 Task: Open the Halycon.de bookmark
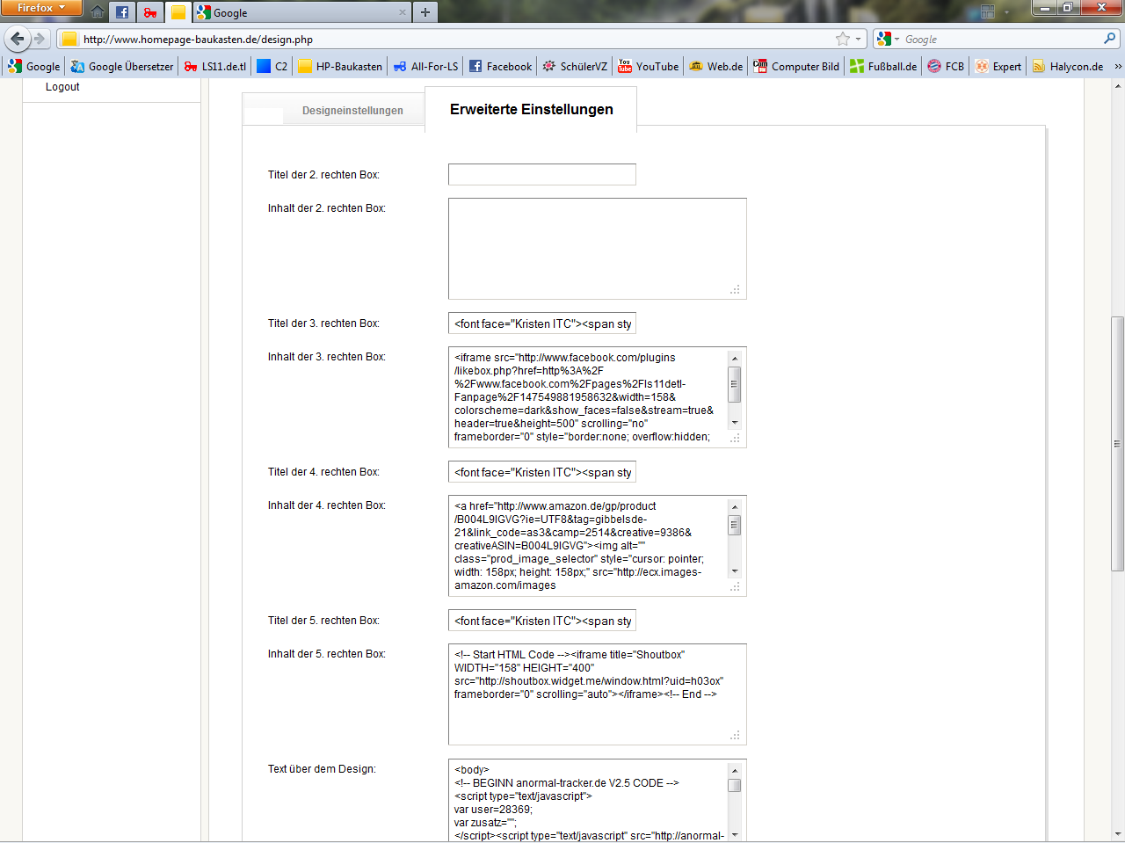click(x=1068, y=66)
